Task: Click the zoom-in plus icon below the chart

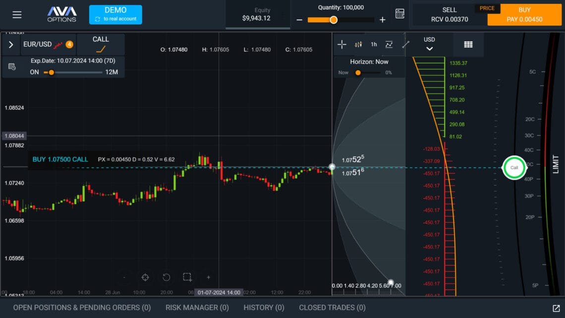Action: coord(208,277)
